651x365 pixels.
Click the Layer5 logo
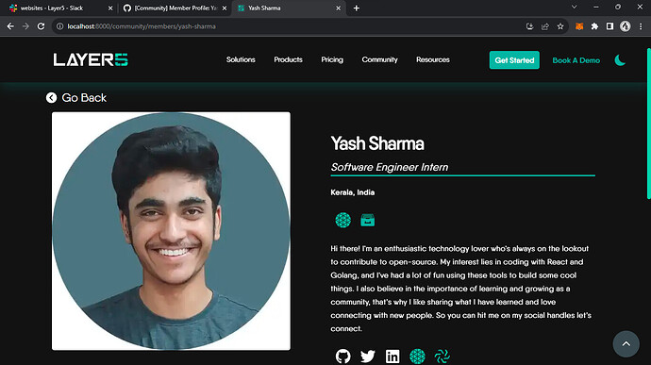[91, 59]
